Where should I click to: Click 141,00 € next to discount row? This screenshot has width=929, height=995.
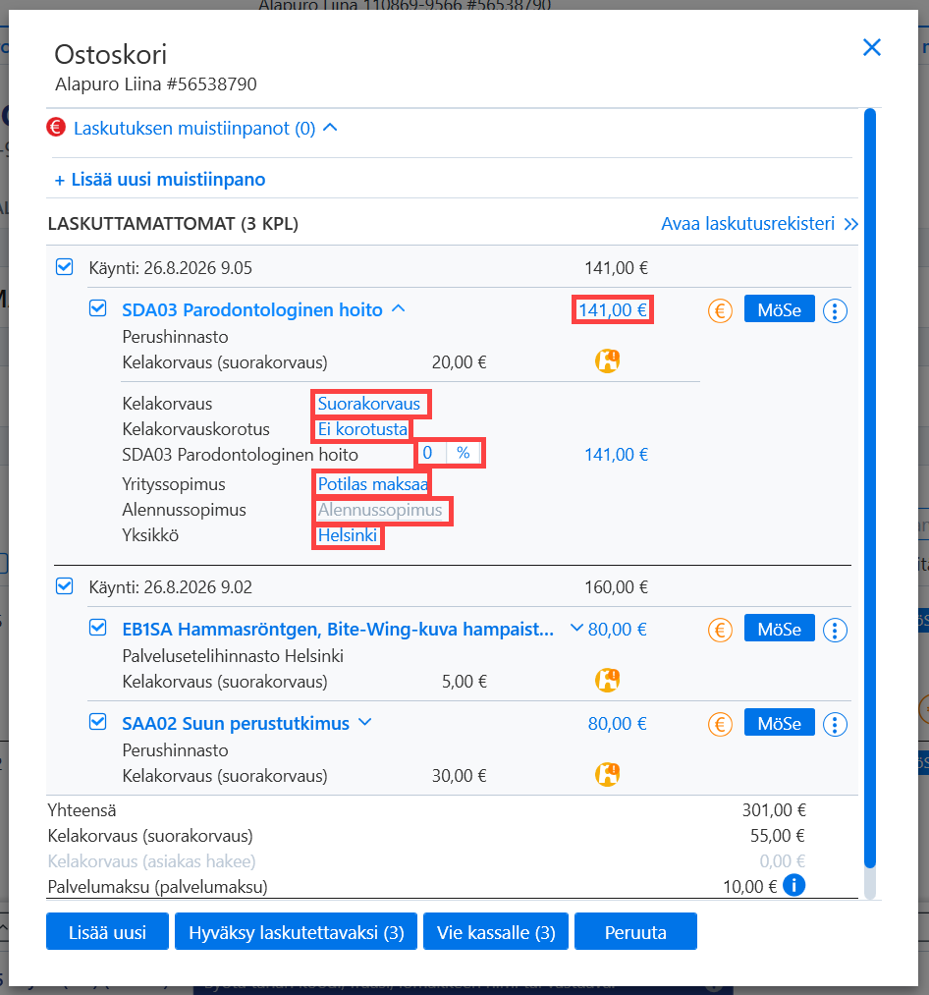click(x=616, y=455)
